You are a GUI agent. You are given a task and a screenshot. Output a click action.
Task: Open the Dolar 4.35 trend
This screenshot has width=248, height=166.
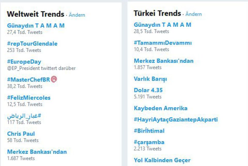148,90
